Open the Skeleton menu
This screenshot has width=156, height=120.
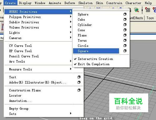pos(85,3)
